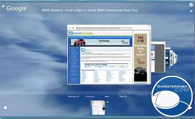Click the plus icon below the sphere
The width and height of the screenshot is (195, 119).
point(191,11)
